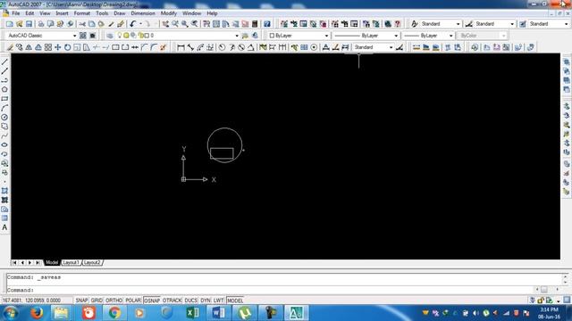Image resolution: width=572 pixels, height=321 pixels.
Task: Click the MODEL button in status bar
Action: [x=235, y=300]
